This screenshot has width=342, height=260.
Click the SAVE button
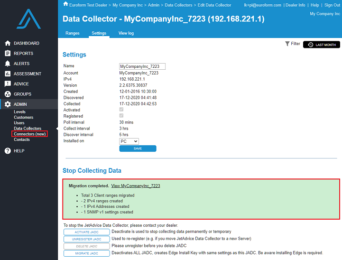tap(138, 149)
